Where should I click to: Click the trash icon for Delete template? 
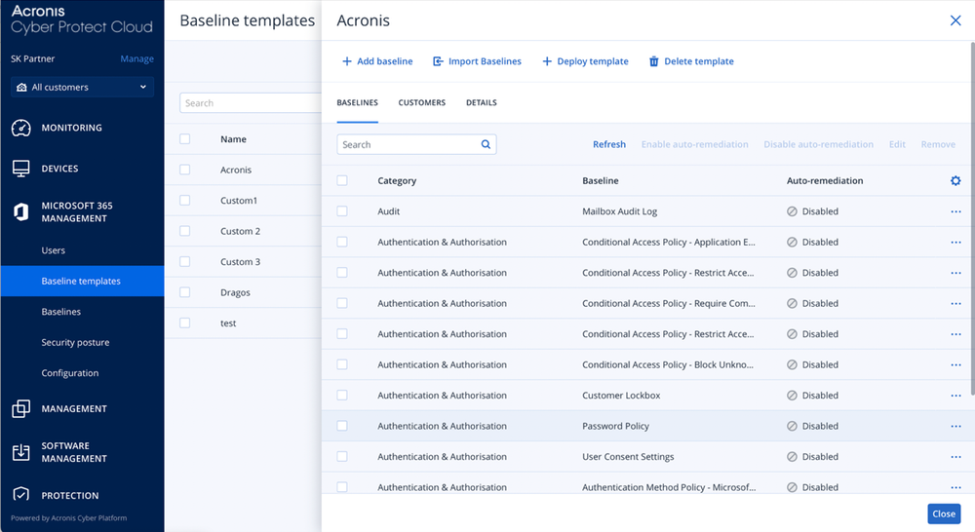click(653, 61)
